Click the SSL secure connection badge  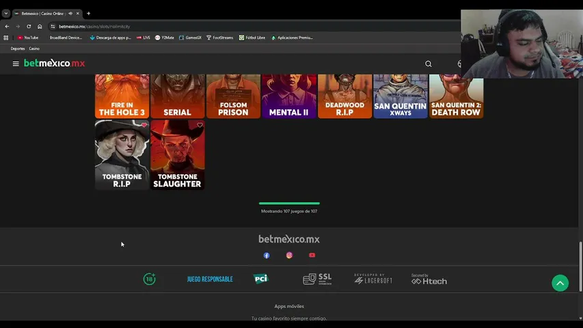(317, 279)
